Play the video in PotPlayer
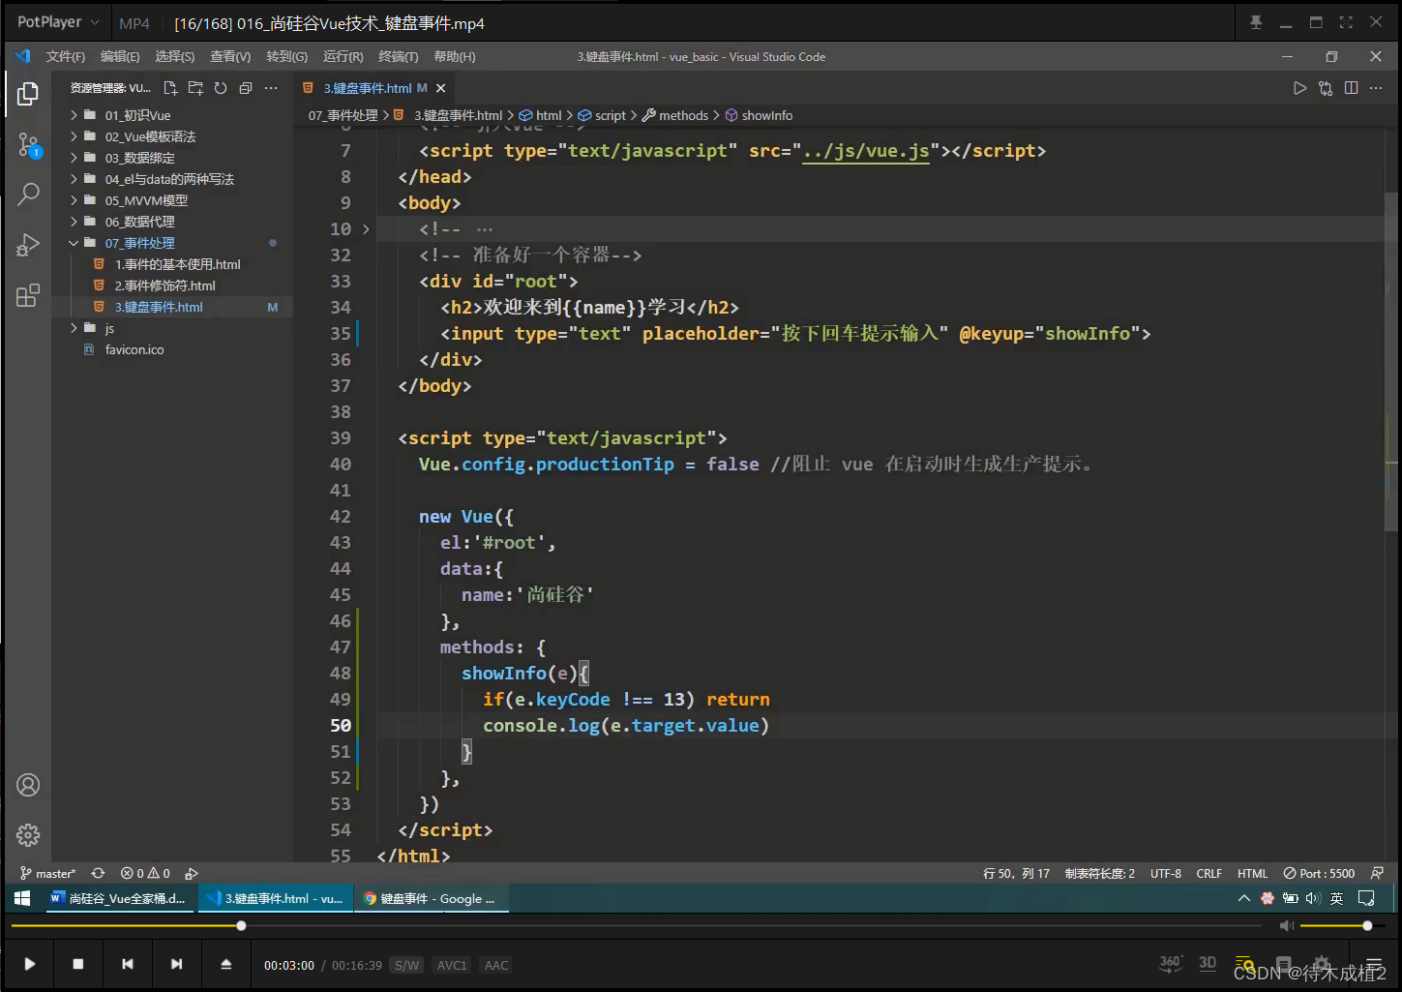Viewport: 1402px width, 992px height. pos(30,964)
